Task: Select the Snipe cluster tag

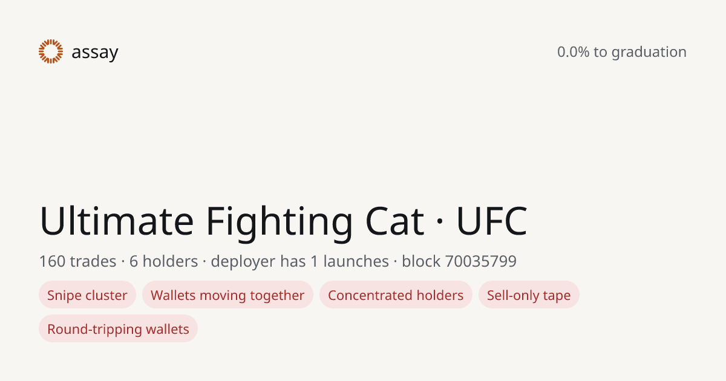Action: point(88,295)
